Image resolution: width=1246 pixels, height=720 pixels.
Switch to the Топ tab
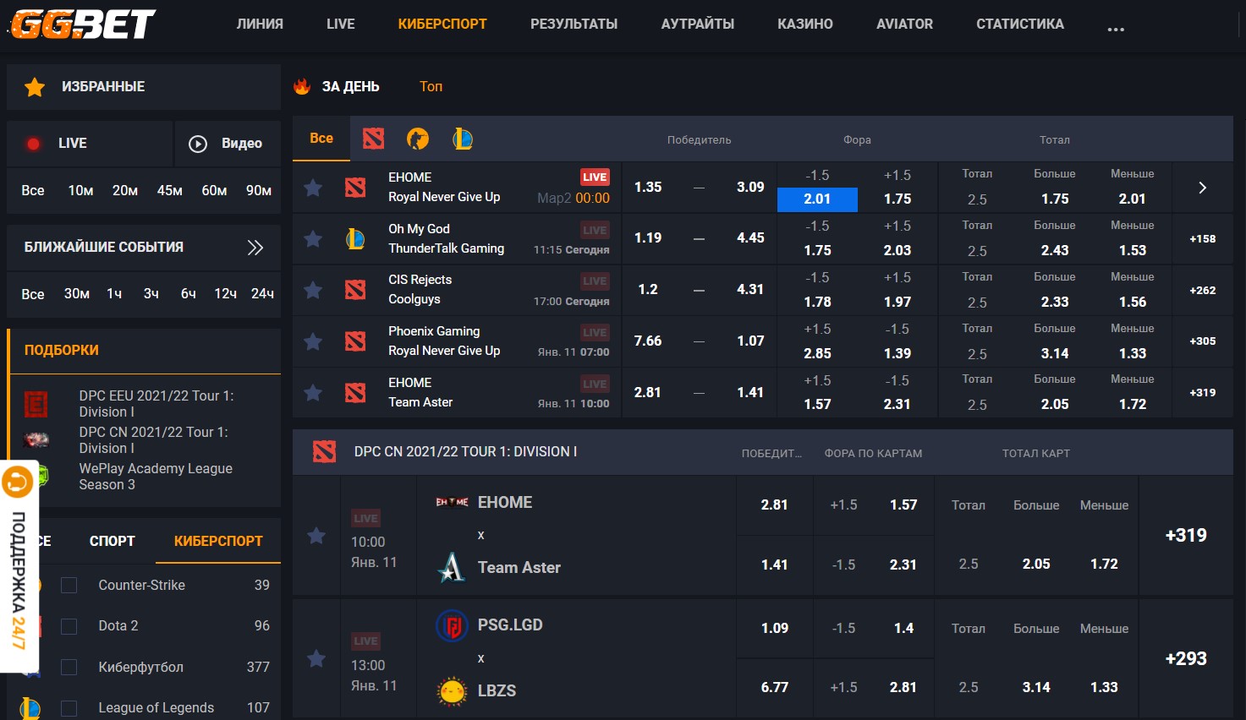(x=431, y=86)
